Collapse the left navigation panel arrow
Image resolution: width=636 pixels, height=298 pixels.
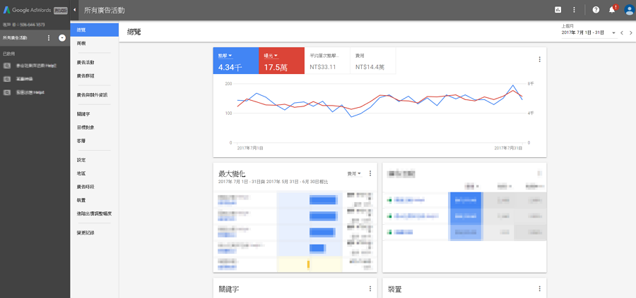[76, 10]
